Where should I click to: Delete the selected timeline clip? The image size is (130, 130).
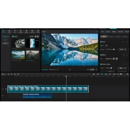tap(18, 74)
